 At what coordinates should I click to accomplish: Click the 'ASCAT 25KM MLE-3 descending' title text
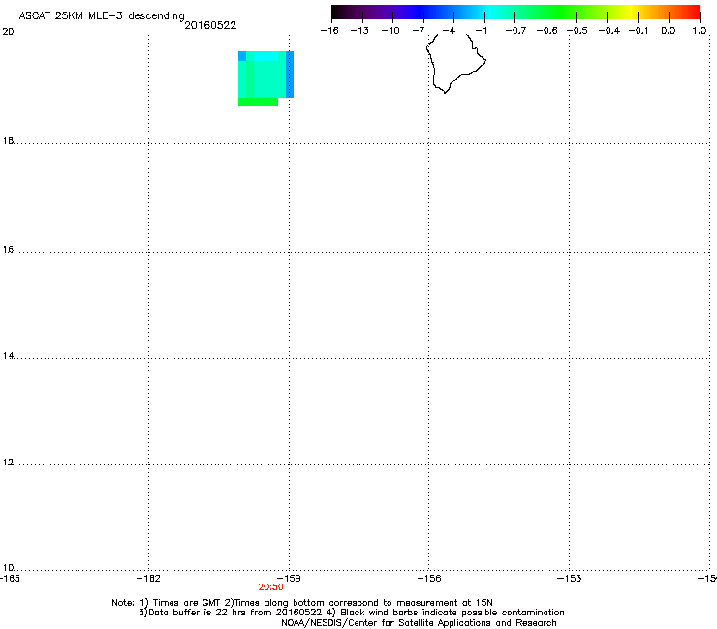102,16
